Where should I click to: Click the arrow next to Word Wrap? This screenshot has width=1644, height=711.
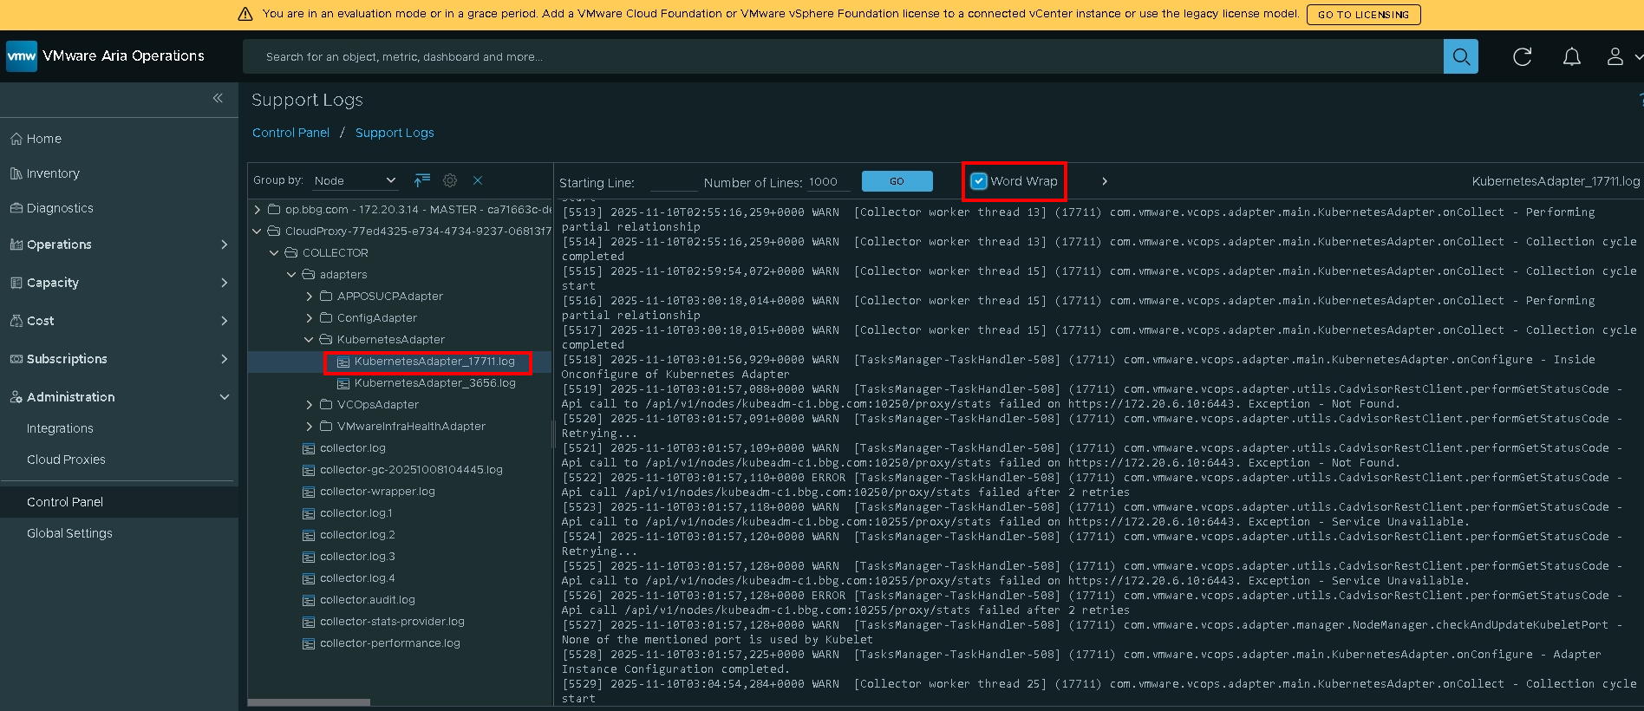1104,181
